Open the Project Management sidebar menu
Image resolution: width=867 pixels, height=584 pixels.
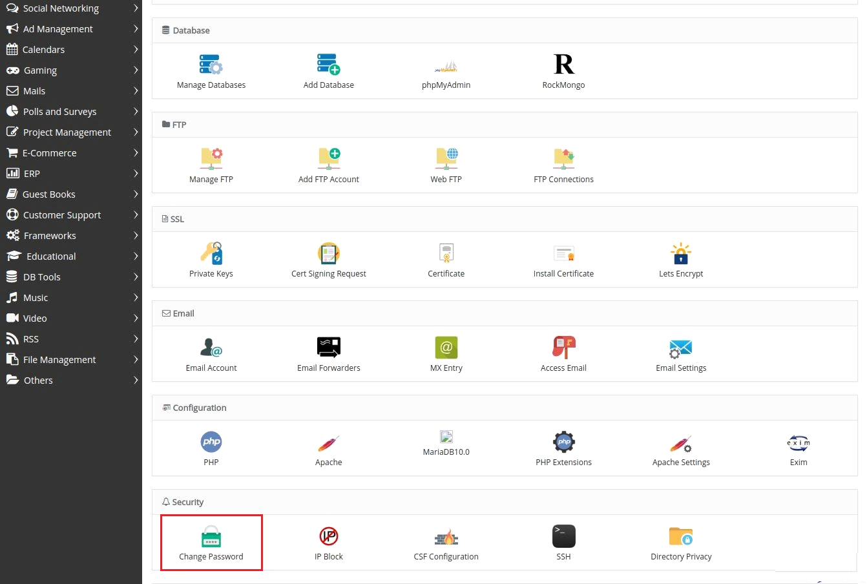[67, 132]
